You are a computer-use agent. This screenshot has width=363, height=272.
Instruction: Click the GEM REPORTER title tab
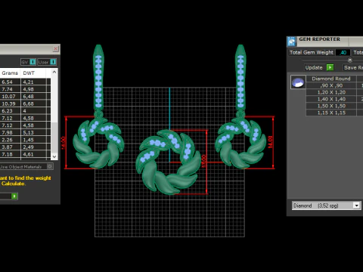point(319,39)
